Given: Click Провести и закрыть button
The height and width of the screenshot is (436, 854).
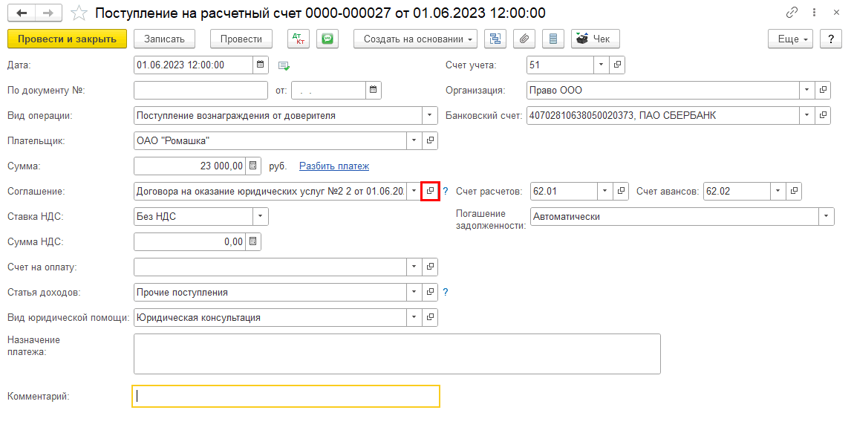Looking at the screenshot, I should click(67, 39).
